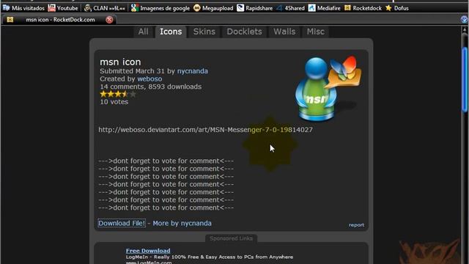Open submitter nycnanda's profile link

click(192, 71)
